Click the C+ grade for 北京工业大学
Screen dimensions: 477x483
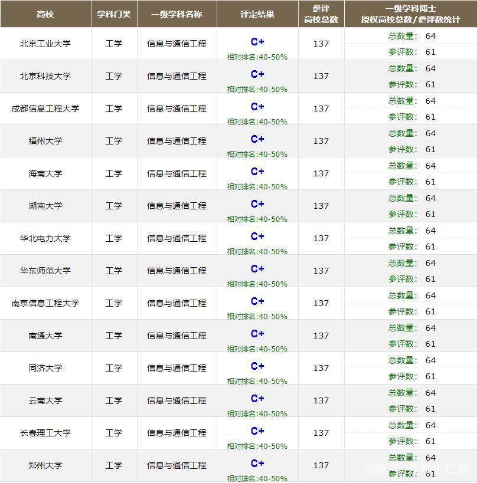(257, 42)
